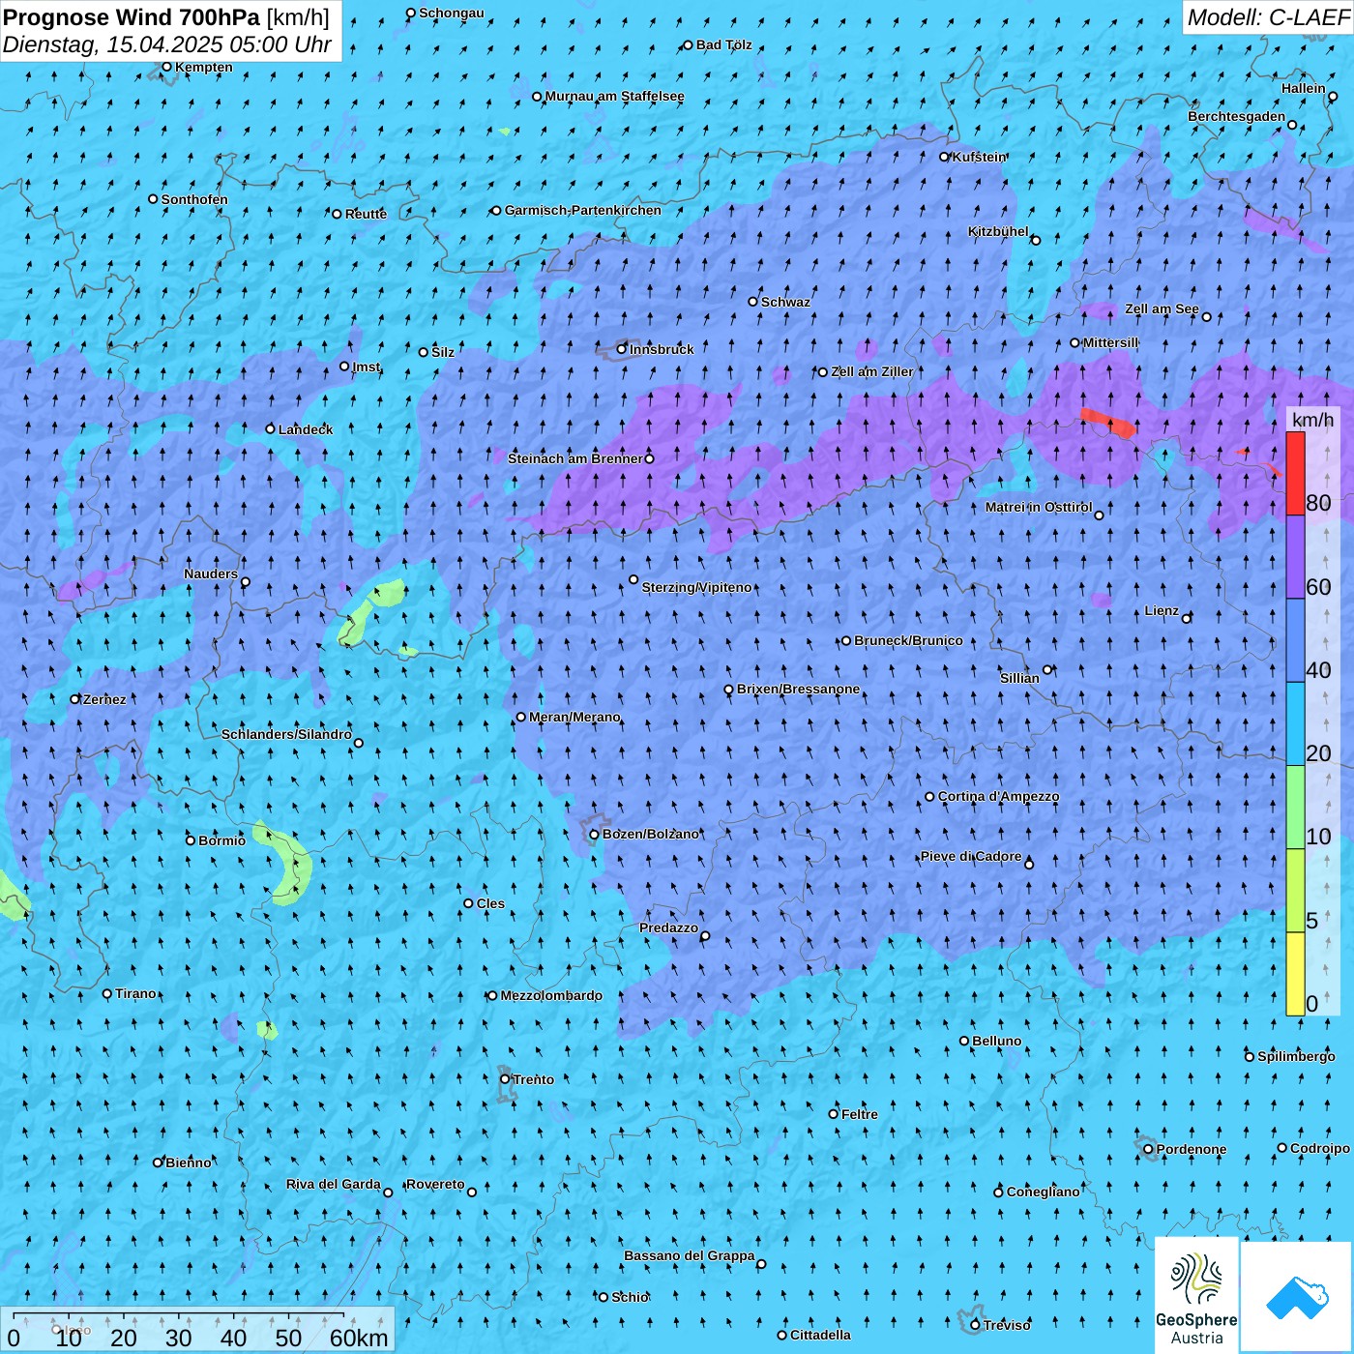Click the Predazzo town marker
Image resolution: width=1354 pixels, height=1354 pixels.
point(705,935)
